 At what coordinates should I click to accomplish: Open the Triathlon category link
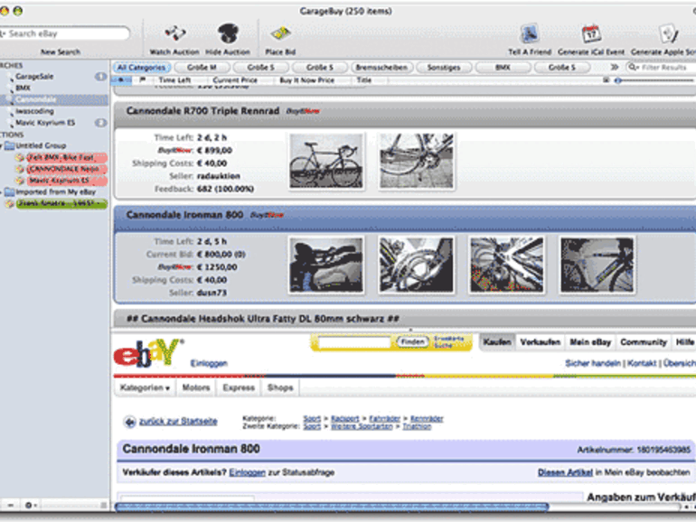(x=417, y=426)
